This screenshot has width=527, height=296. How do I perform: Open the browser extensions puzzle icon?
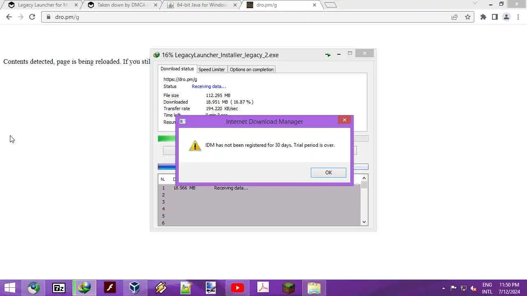pos(483,17)
